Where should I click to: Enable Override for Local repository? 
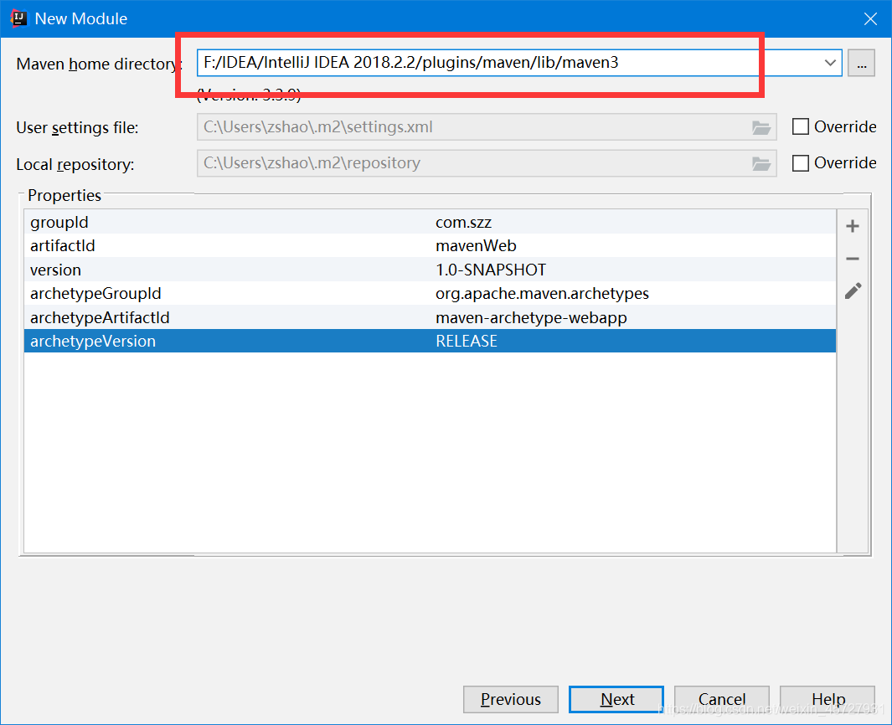click(801, 163)
